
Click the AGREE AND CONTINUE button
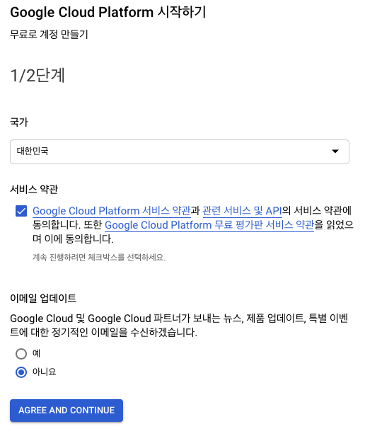click(x=66, y=411)
